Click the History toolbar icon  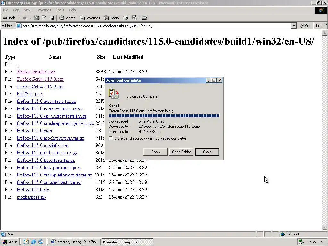[x=125, y=18]
